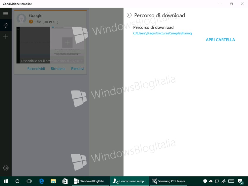Viewport: 248px width, 186px height.
Task: Open Task View on the taskbar
Action: (x=29, y=181)
